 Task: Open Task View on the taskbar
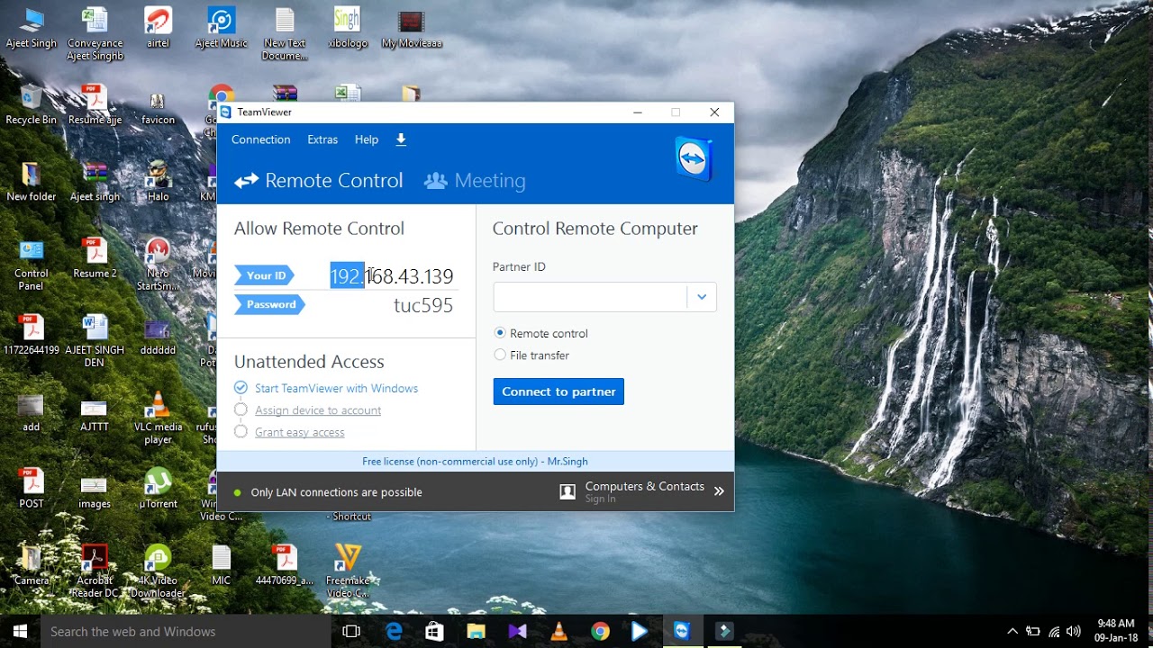click(351, 631)
